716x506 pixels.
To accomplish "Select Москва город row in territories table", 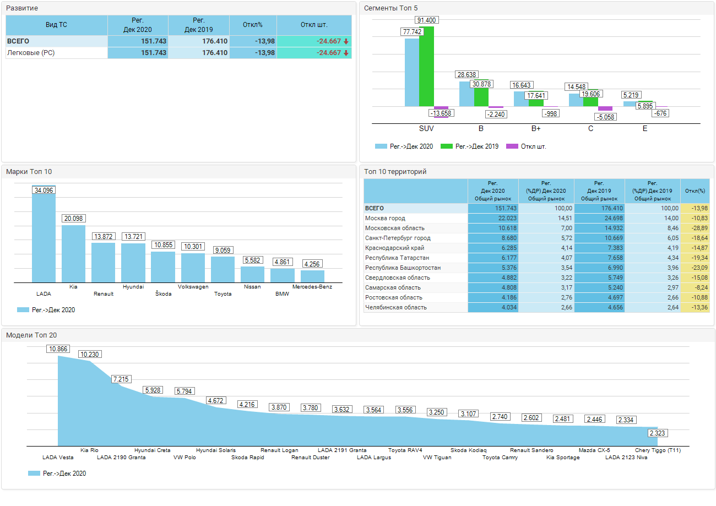I will click(x=536, y=219).
